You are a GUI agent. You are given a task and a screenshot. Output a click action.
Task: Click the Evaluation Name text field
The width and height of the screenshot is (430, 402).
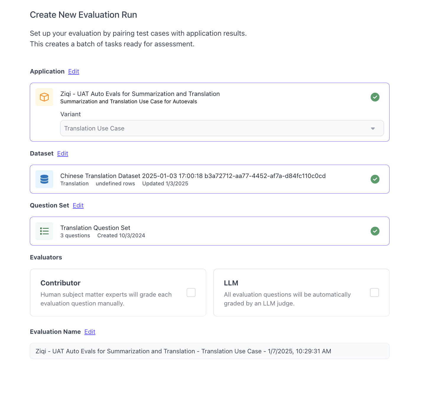pyautogui.click(x=209, y=351)
